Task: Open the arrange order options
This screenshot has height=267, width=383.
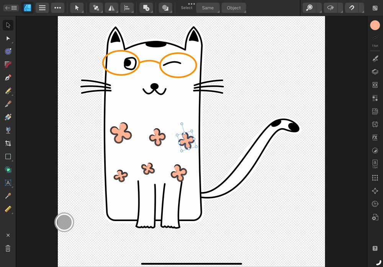Action: click(x=96, y=8)
